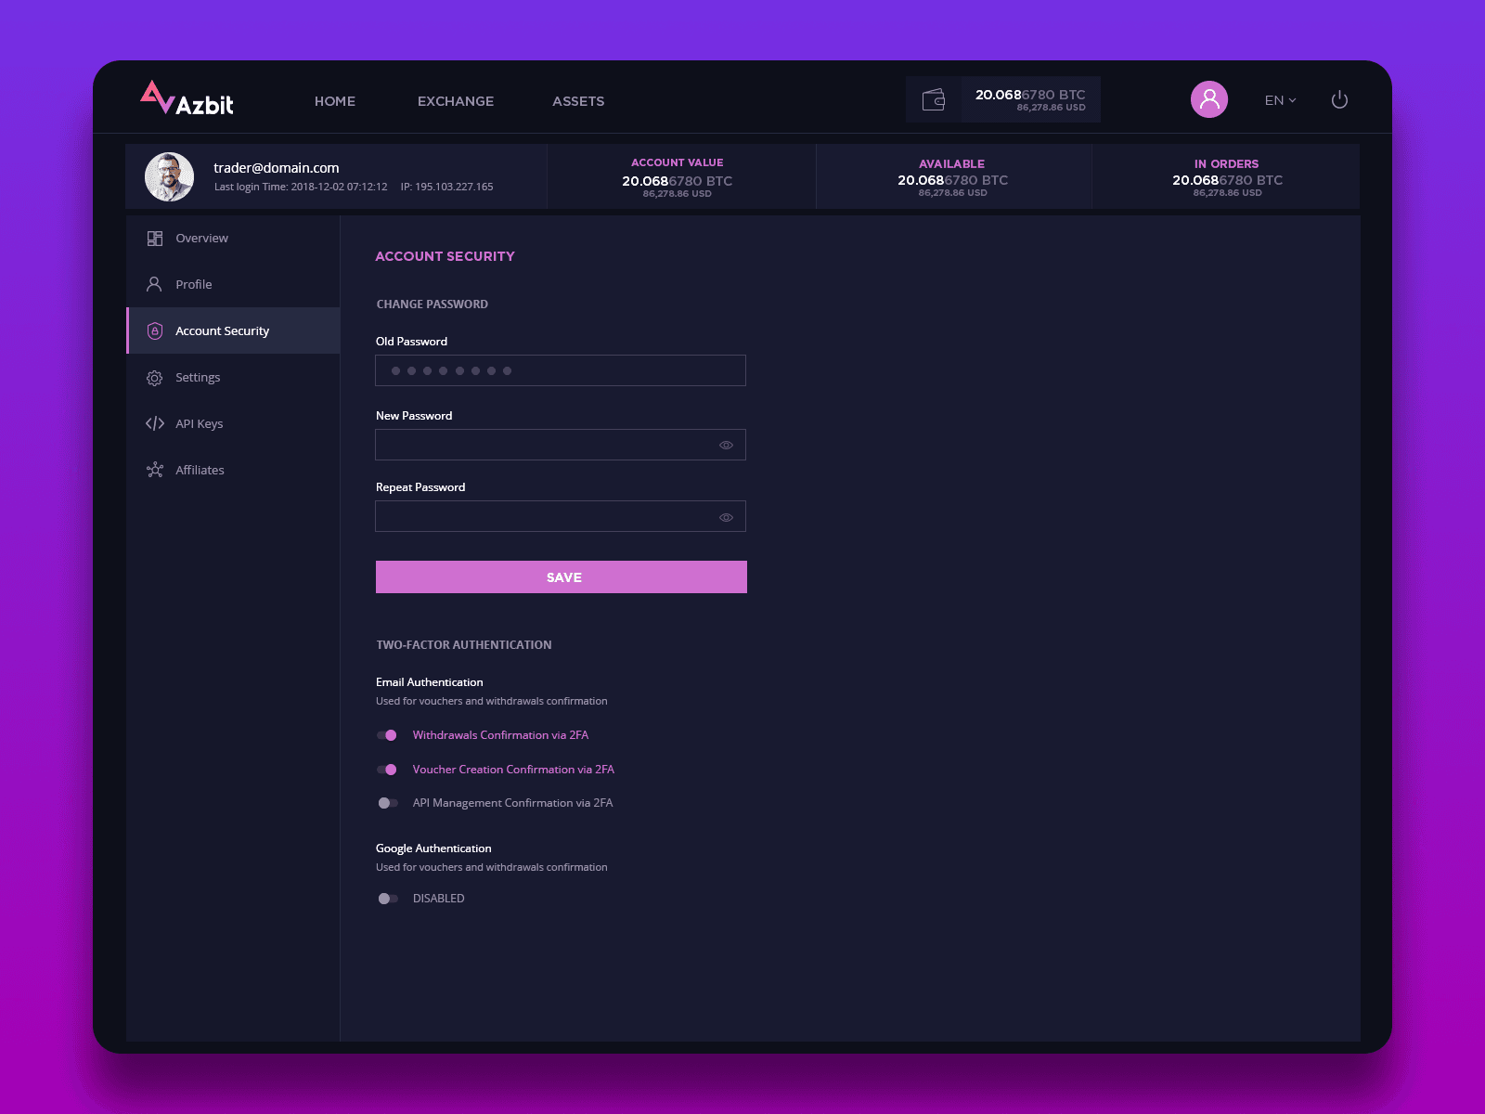Show New Password using eye icon

point(726,446)
